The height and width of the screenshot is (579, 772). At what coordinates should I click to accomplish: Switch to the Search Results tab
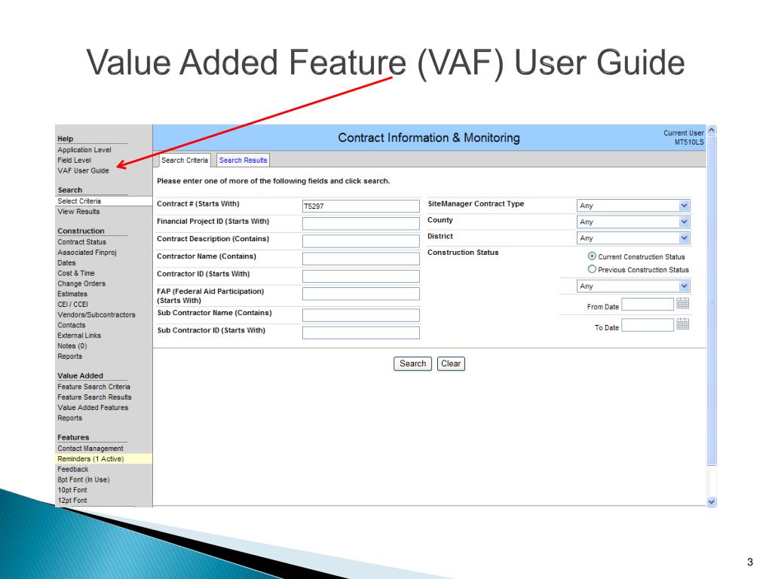(244, 160)
